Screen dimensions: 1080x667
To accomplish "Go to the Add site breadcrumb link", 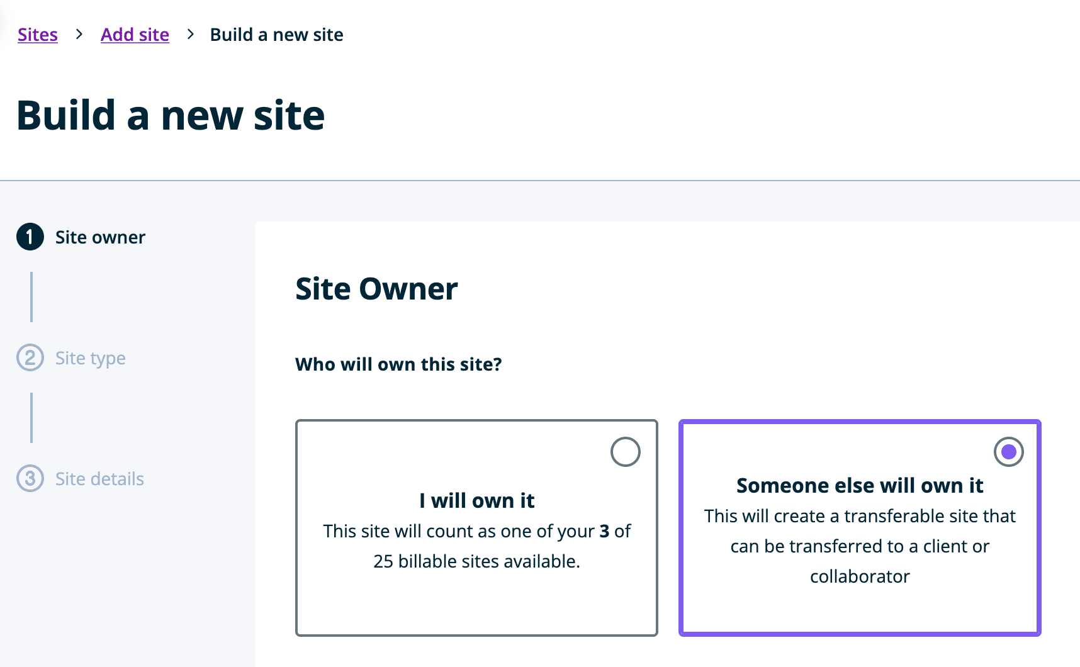I will [x=135, y=35].
